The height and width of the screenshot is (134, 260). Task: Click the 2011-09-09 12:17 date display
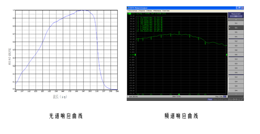tap(236, 99)
